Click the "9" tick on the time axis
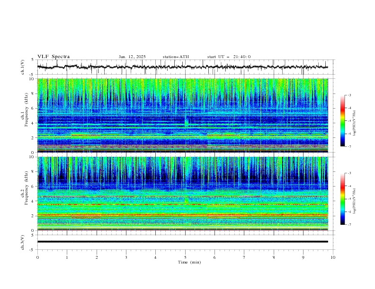 pyautogui.click(x=303, y=257)
